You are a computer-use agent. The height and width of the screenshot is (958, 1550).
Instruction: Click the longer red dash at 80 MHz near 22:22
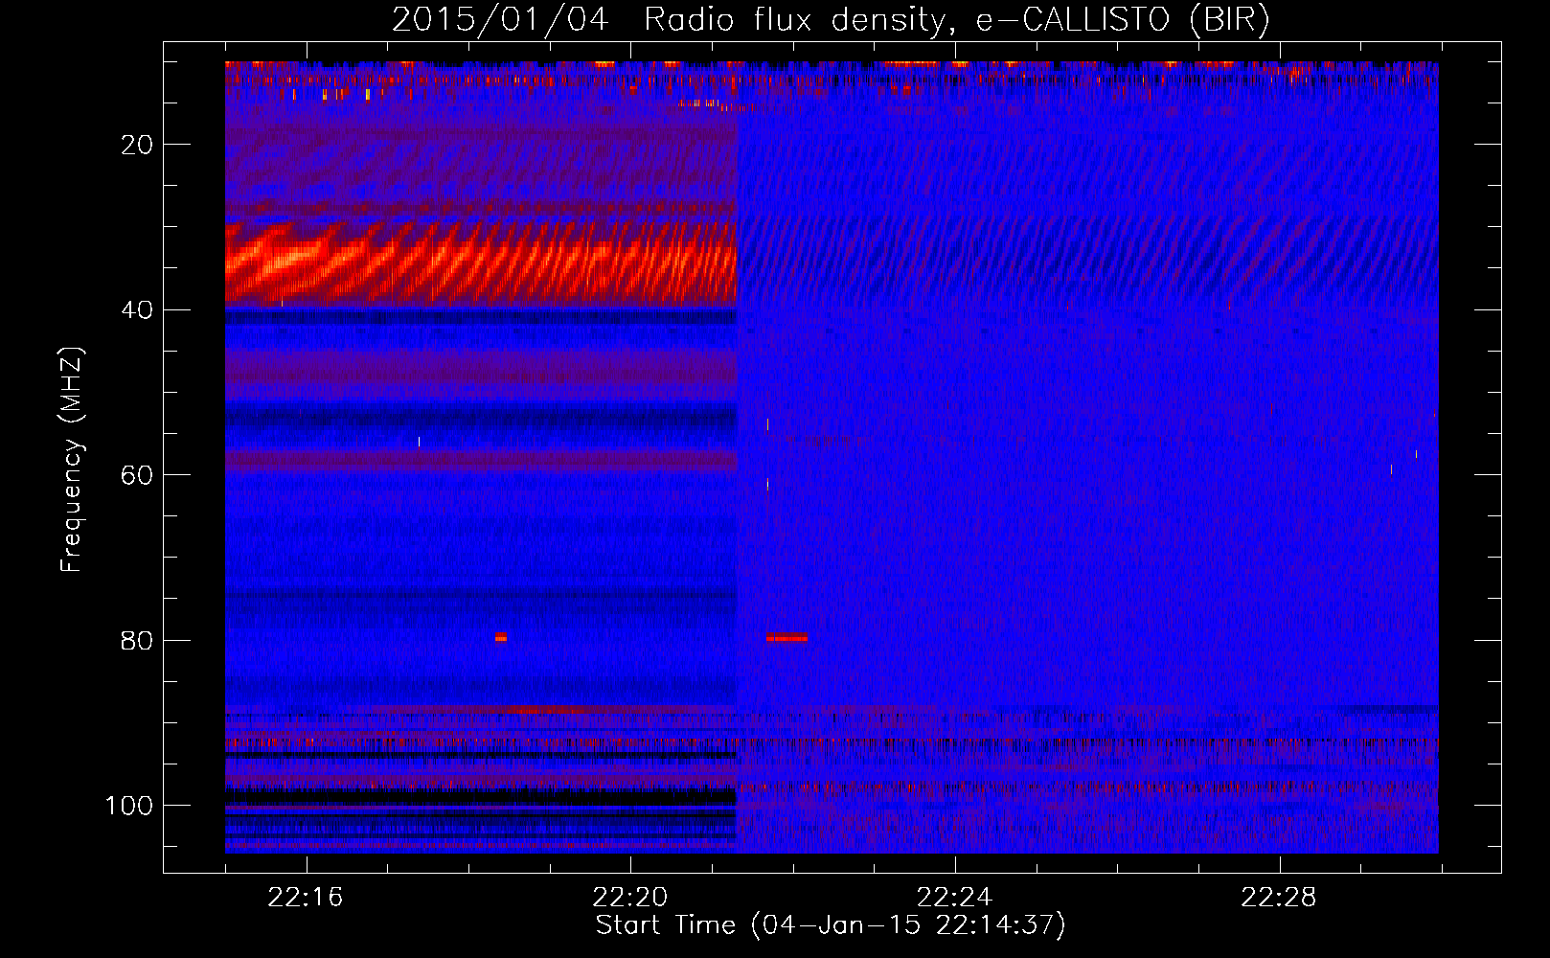[x=786, y=637]
